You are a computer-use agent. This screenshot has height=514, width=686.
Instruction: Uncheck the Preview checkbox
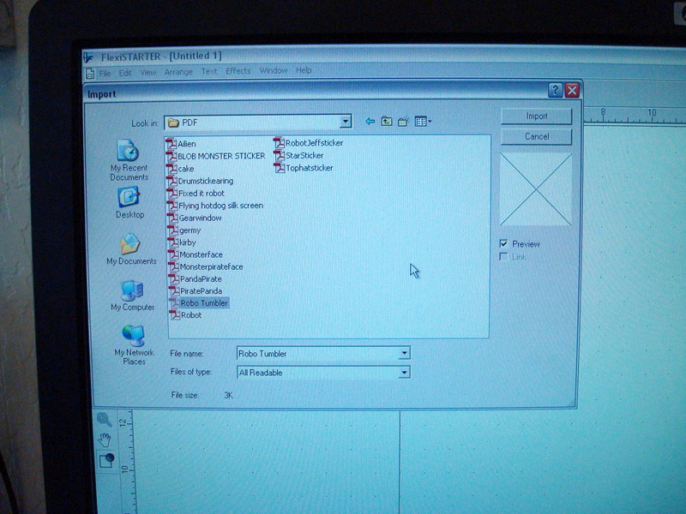click(503, 243)
